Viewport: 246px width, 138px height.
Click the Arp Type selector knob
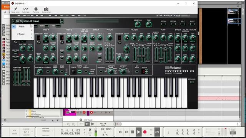pyautogui.click(x=111, y=72)
